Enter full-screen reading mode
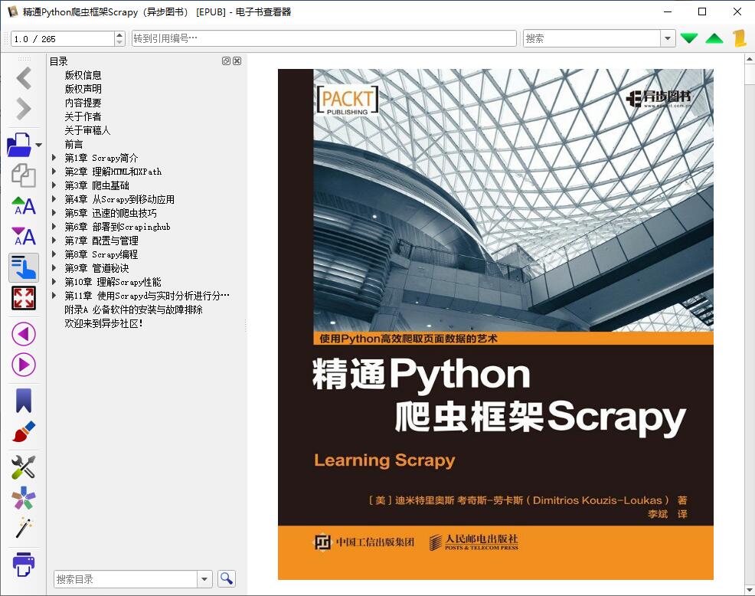The height and width of the screenshot is (596, 755). (23, 298)
